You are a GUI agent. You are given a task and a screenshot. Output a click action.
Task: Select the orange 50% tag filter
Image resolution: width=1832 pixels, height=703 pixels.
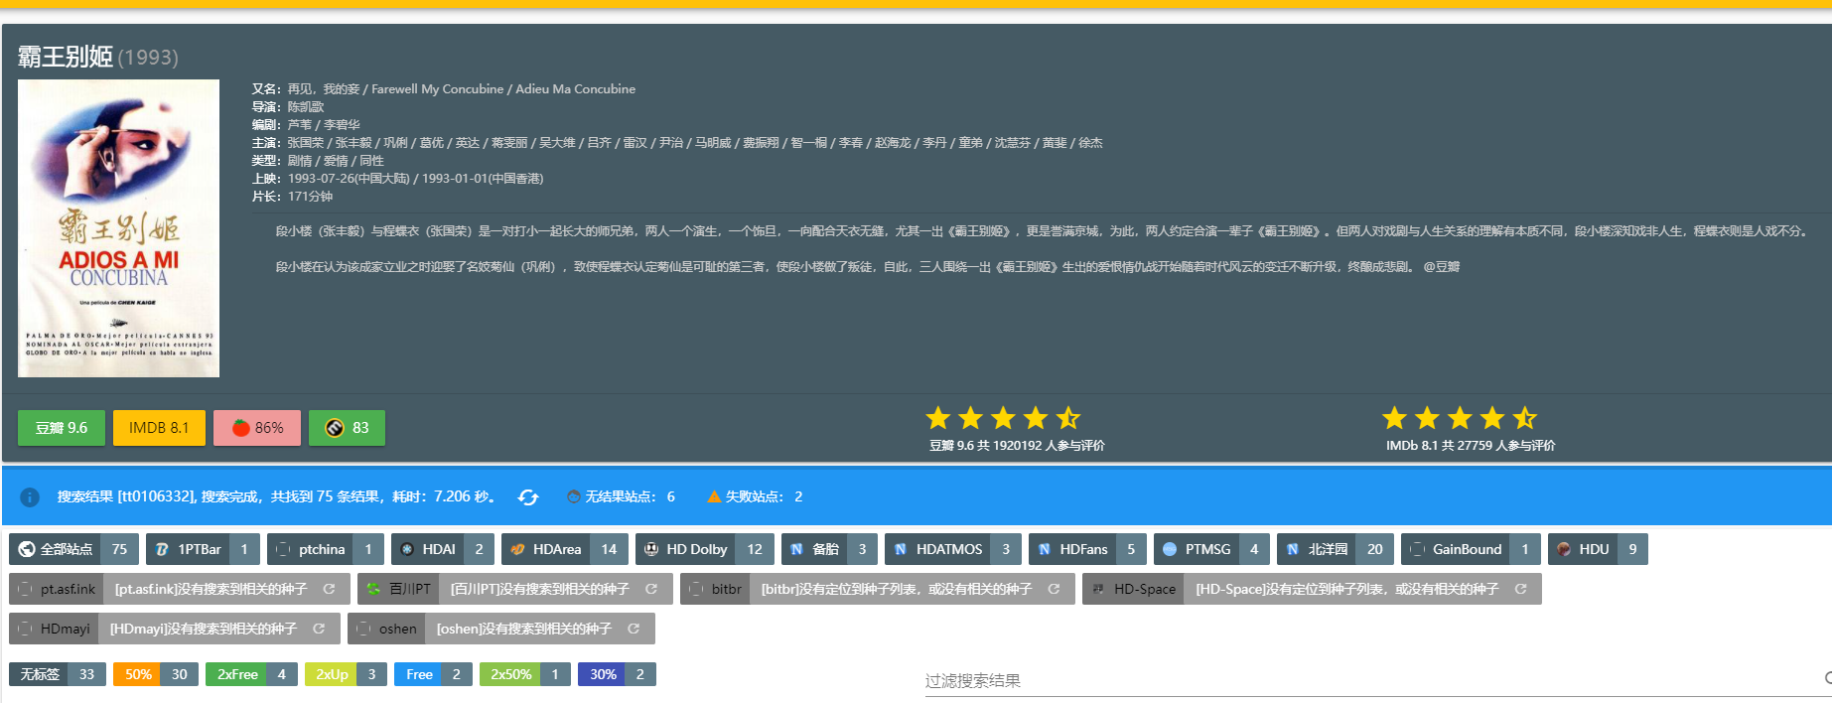[x=156, y=674]
